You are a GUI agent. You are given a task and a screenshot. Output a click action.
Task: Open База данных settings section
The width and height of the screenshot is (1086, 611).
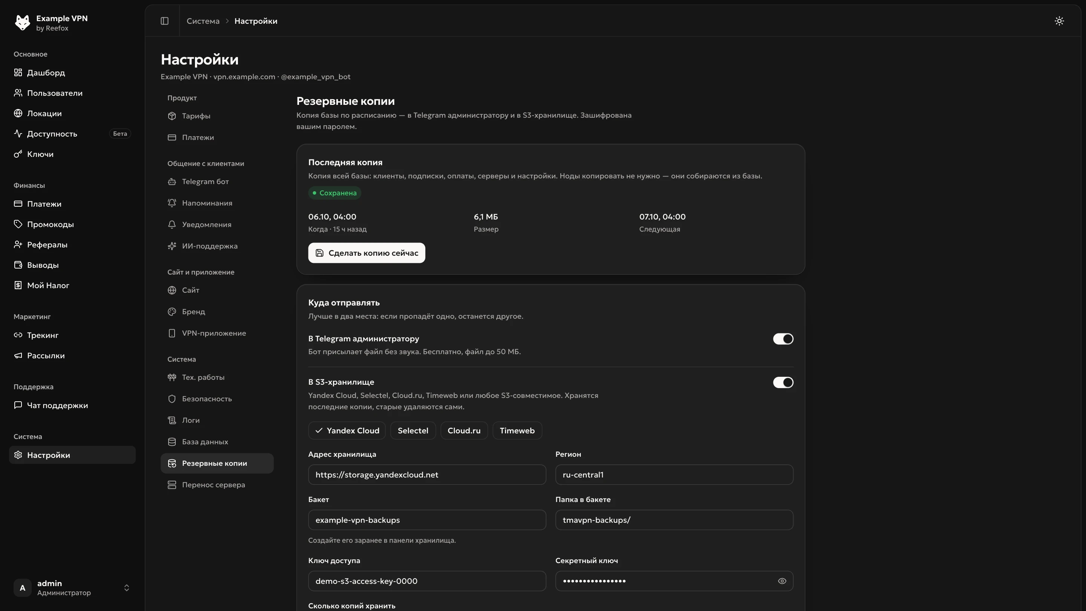pos(217,442)
